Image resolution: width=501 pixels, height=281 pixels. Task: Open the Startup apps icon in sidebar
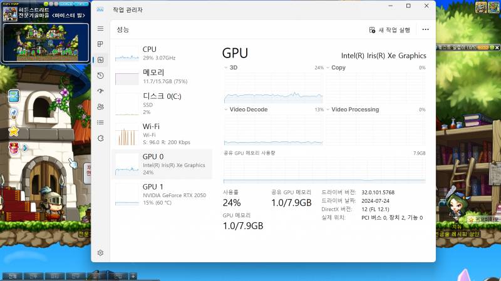100,91
